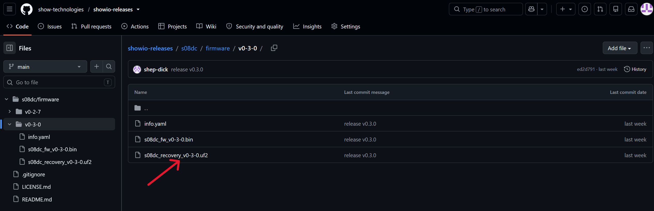The height and width of the screenshot is (211, 654).
Task: Go to the firmware breadcrumb folder
Action: coord(218,48)
